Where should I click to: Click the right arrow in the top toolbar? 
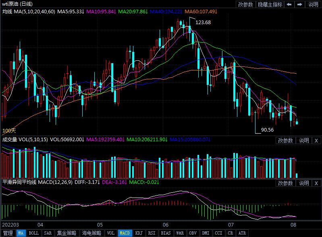click(x=299, y=4)
